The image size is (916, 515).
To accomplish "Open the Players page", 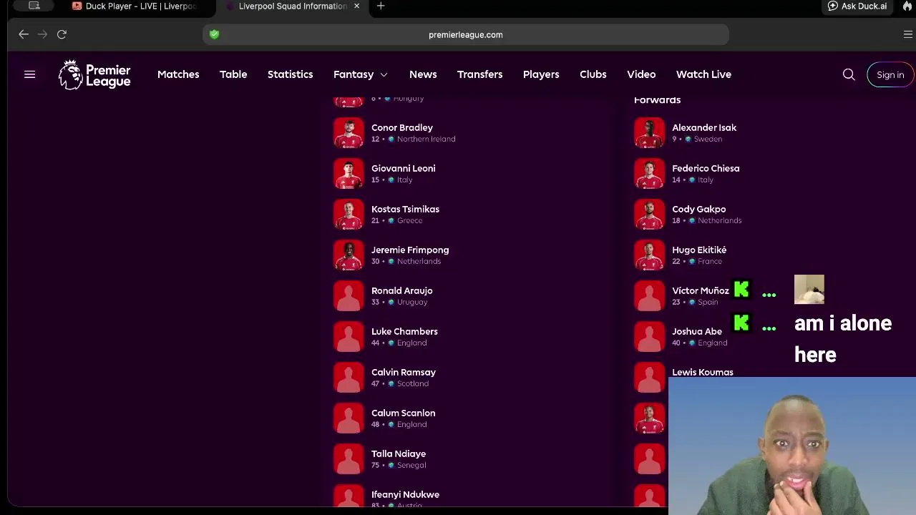I will coord(541,74).
